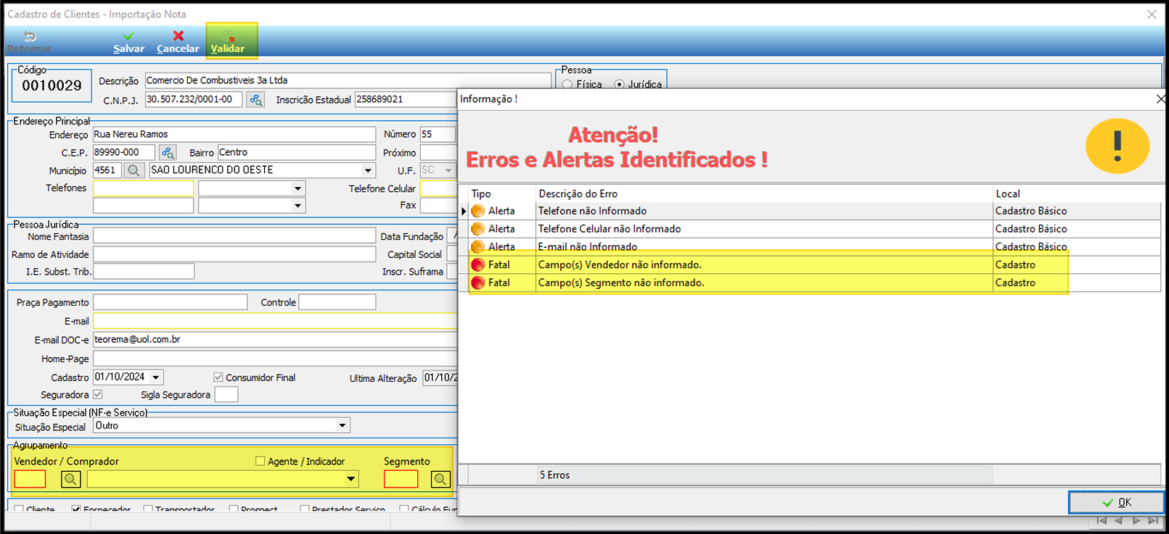This screenshot has width=1169, height=534.
Task: Click the E-mail input field
Action: [x=275, y=321]
